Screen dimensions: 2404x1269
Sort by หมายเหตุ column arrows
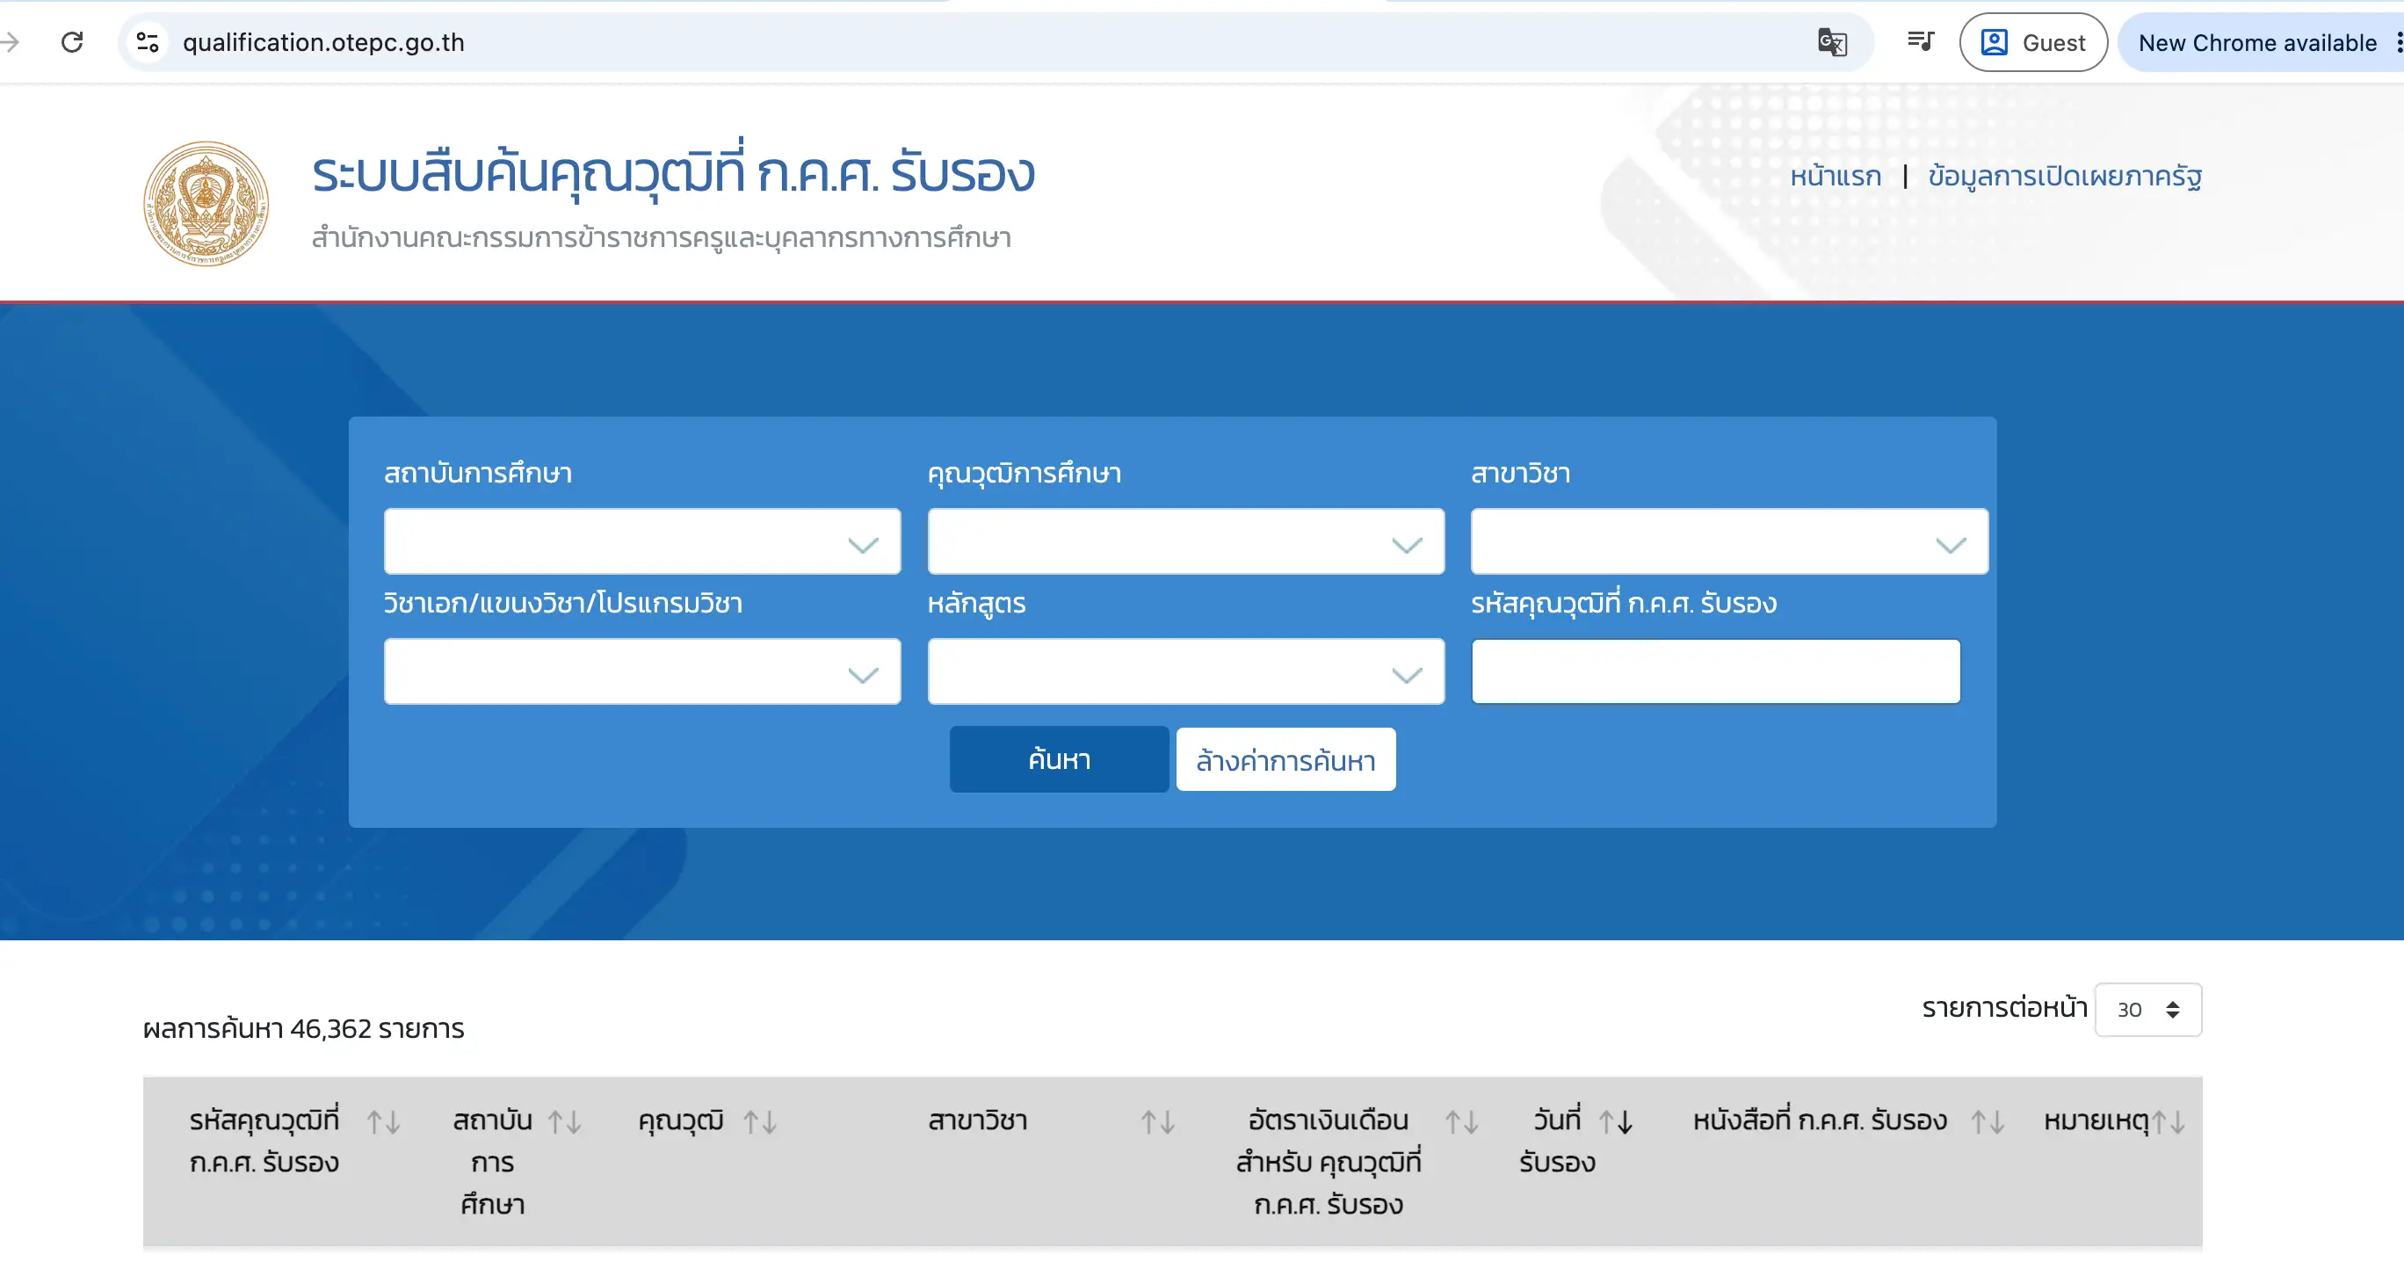pos(2169,1122)
